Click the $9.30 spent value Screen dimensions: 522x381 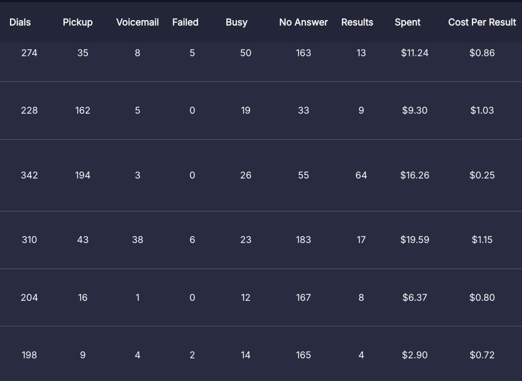415,110
